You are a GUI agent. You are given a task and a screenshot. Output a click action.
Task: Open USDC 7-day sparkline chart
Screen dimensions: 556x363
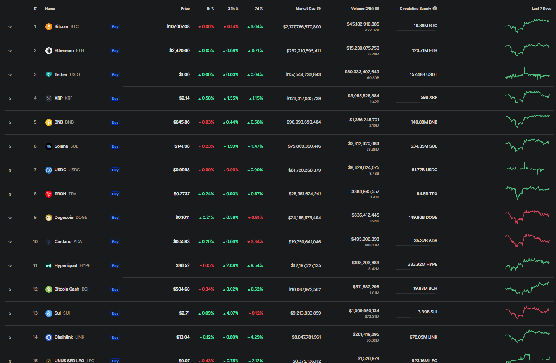(527, 169)
